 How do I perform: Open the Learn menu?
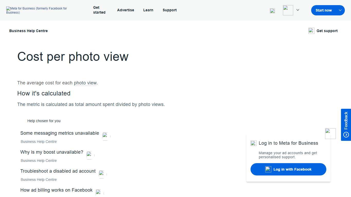click(148, 10)
